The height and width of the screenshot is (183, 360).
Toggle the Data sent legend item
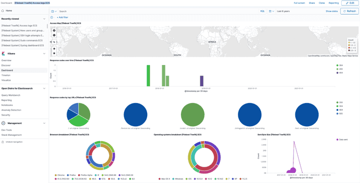point(342,140)
